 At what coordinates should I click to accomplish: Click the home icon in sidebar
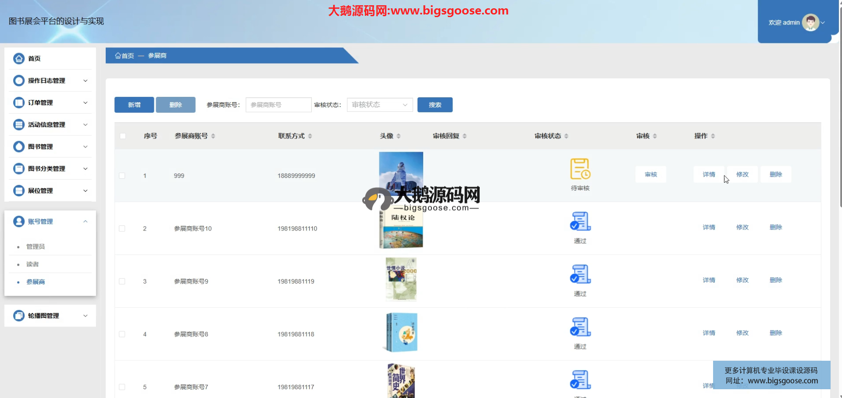pyautogui.click(x=19, y=58)
